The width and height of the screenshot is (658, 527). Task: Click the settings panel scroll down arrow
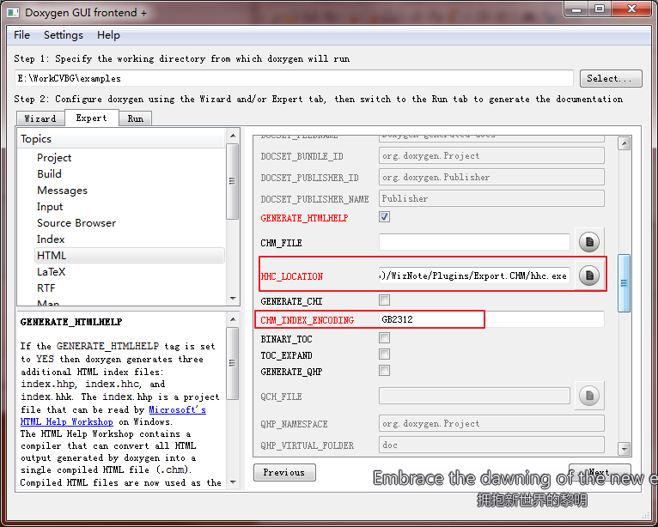[x=624, y=449]
